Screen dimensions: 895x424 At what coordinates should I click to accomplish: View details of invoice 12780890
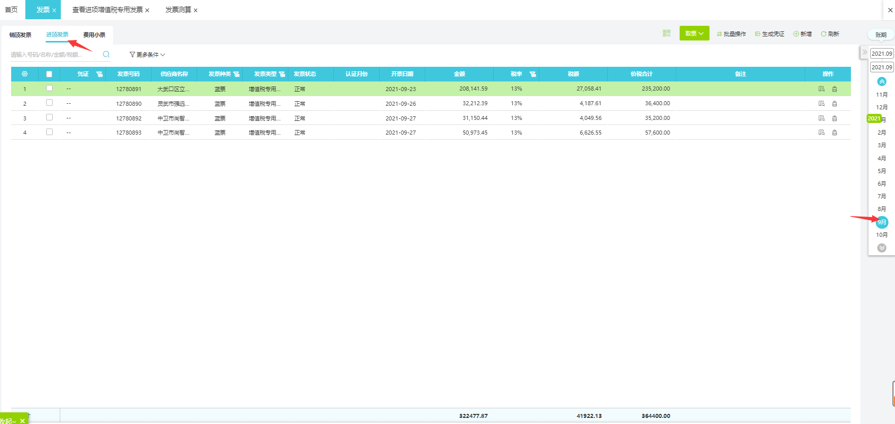(822, 104)
